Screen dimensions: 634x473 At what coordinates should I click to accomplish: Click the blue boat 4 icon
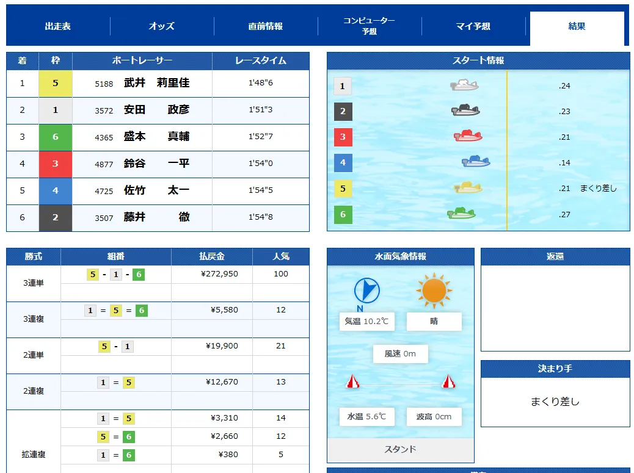click(x=476, y=162)
